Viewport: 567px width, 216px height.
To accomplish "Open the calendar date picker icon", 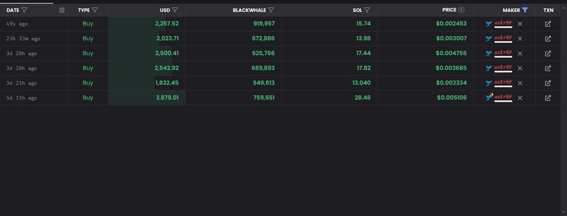I will (x=62, y=10).
